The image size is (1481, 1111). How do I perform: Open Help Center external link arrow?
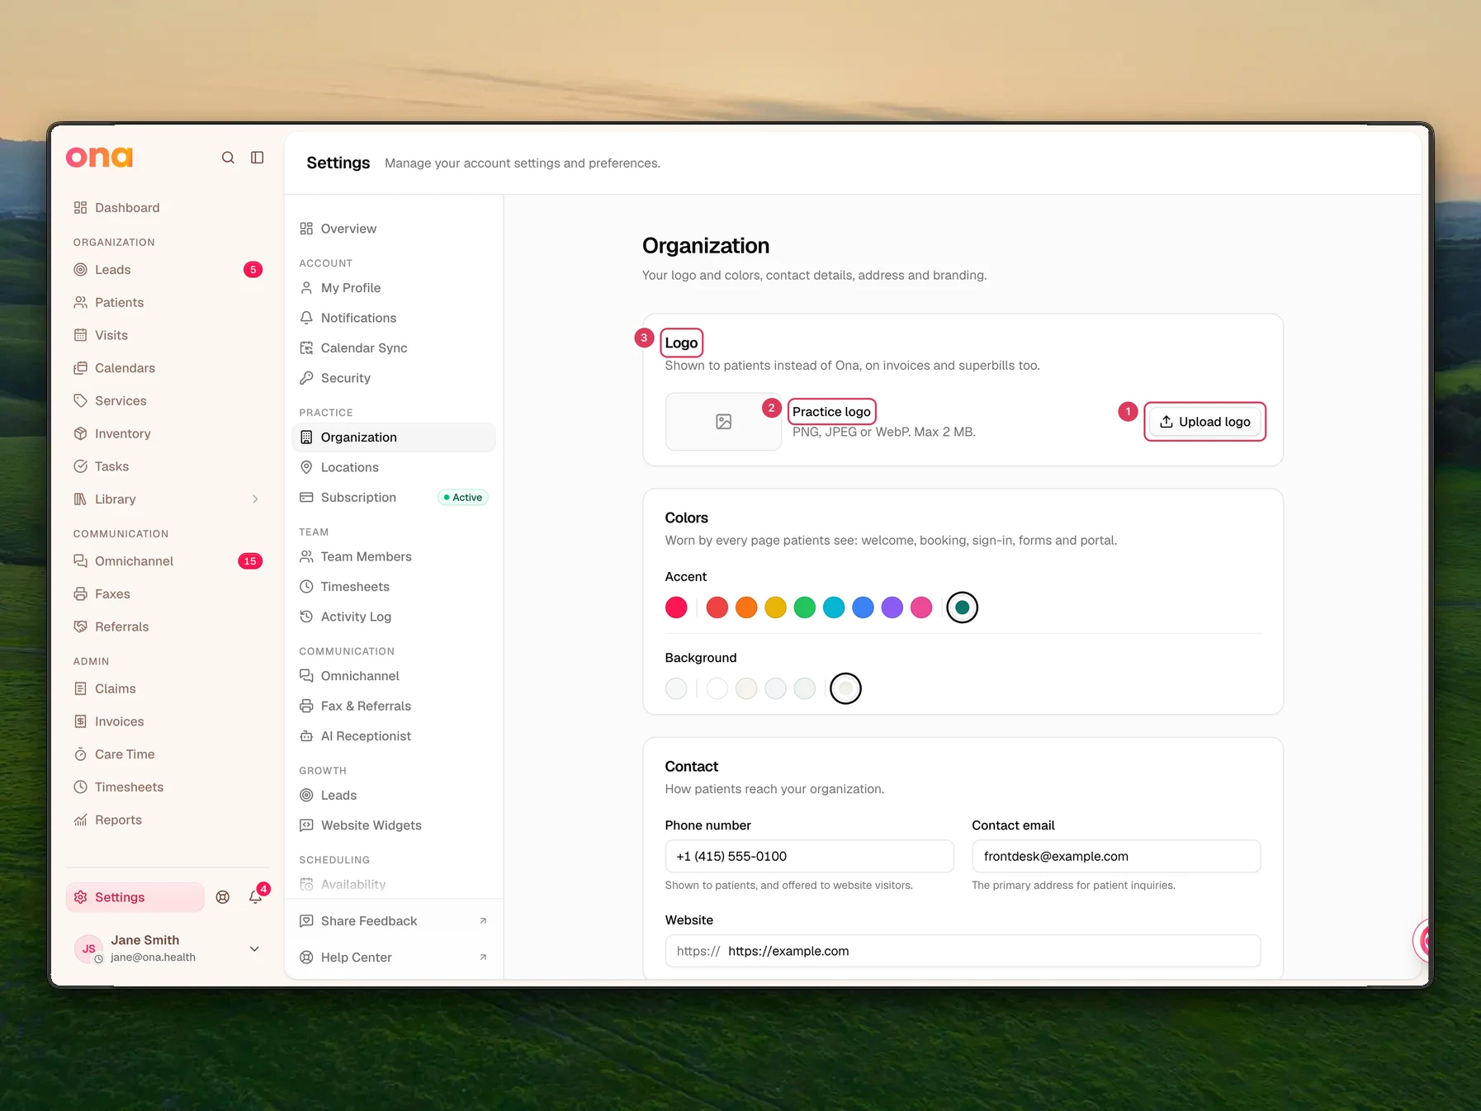tap(483, 957)
